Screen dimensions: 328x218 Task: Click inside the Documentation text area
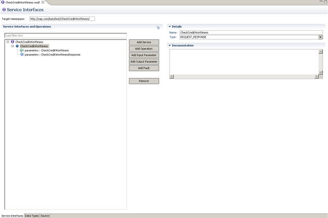244,62
